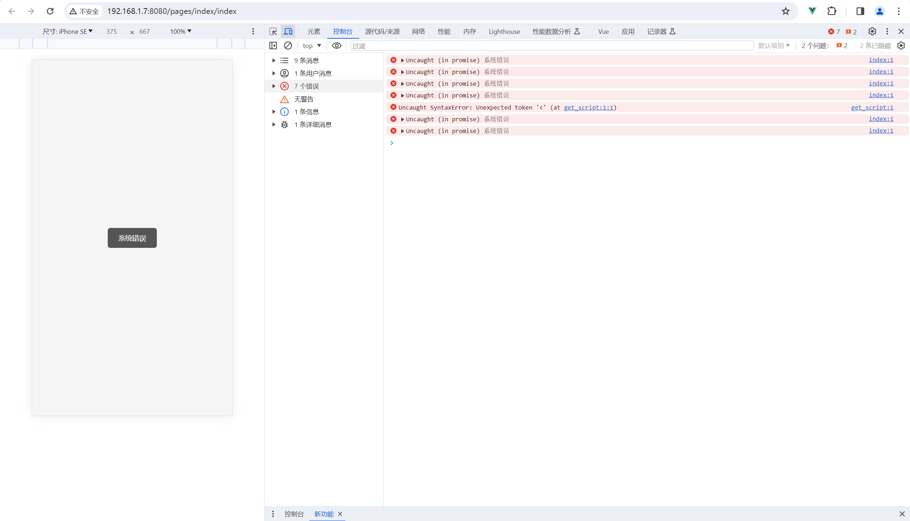Screen dimensions: 910x521
Task: Click the device width field 375
Action: point(112,32)
